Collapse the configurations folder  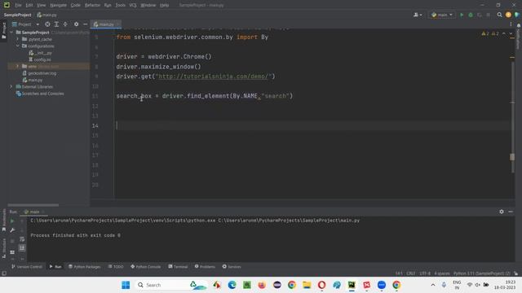tap(18, 46)
